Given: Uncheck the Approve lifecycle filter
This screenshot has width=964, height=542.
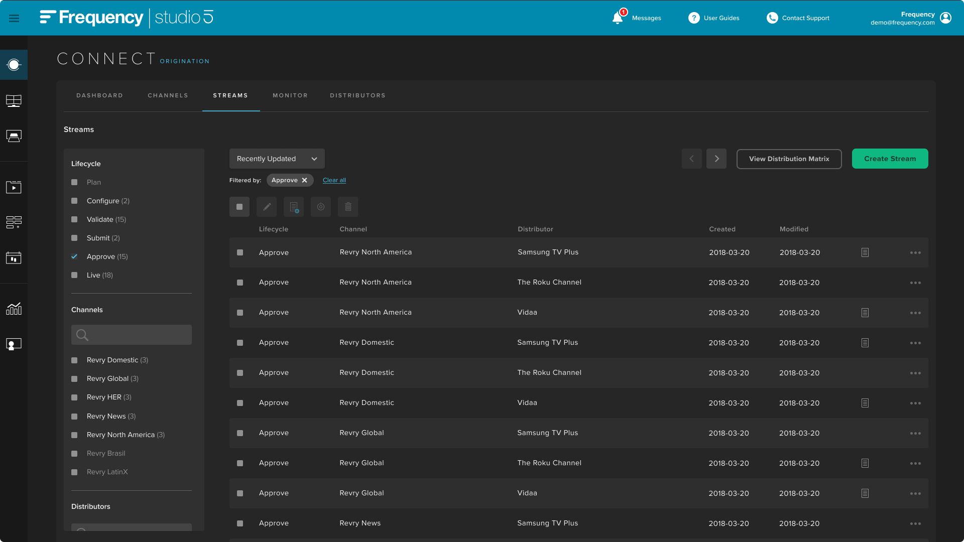Looking at the screenshot, I should 74,256.
